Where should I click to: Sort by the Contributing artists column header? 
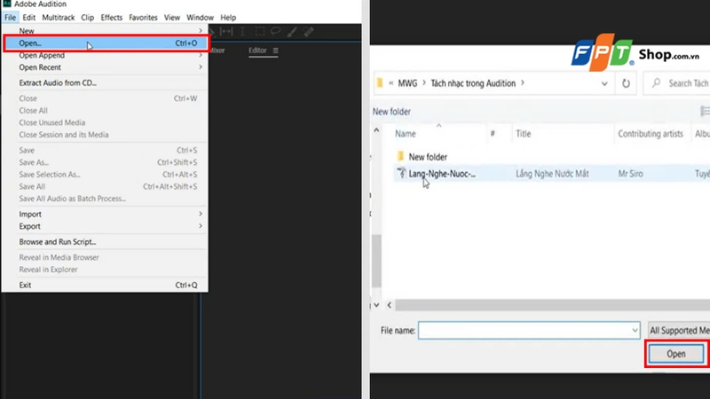(651, 134)
